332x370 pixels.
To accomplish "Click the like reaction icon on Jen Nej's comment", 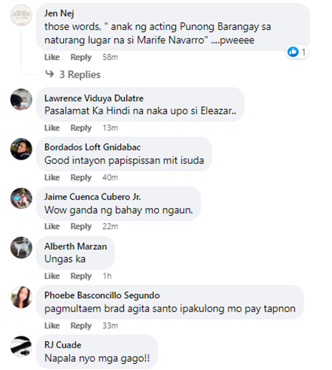I will (293, 52).
